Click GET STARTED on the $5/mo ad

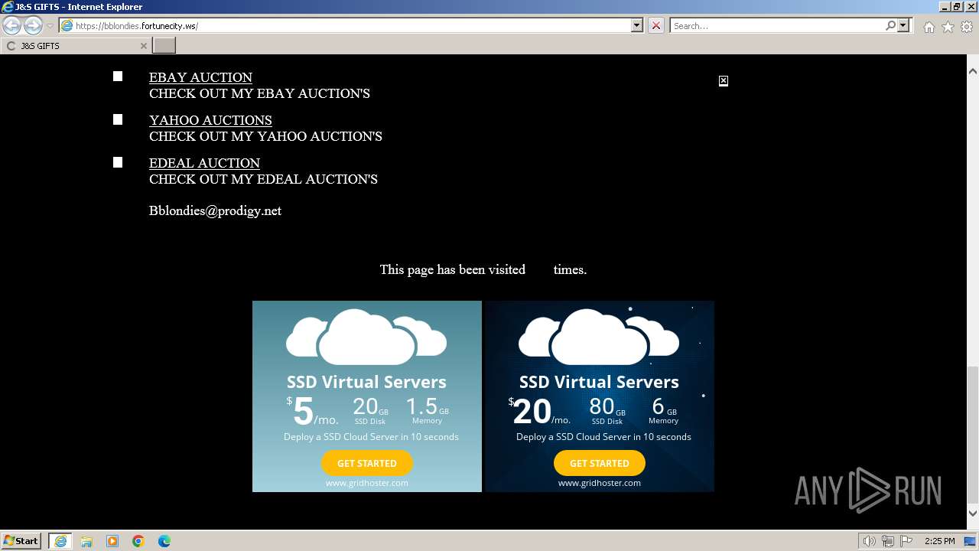click(367, 463)
